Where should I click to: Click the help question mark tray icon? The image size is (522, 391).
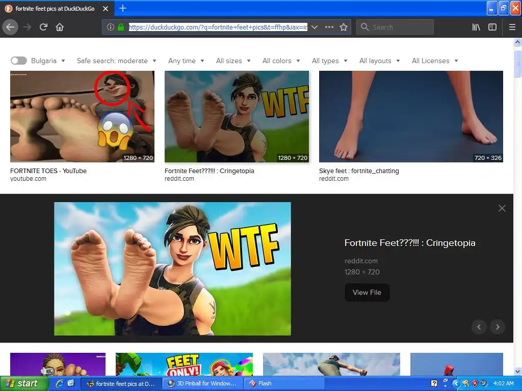pyautogui.click(x=434, y=383)
